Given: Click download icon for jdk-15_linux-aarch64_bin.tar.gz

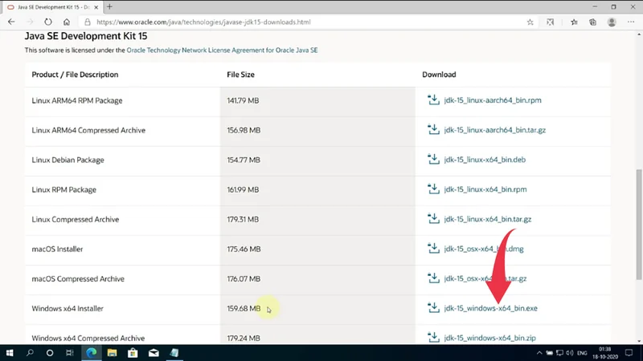Looking at the screenshot, I should coord(432,130).
